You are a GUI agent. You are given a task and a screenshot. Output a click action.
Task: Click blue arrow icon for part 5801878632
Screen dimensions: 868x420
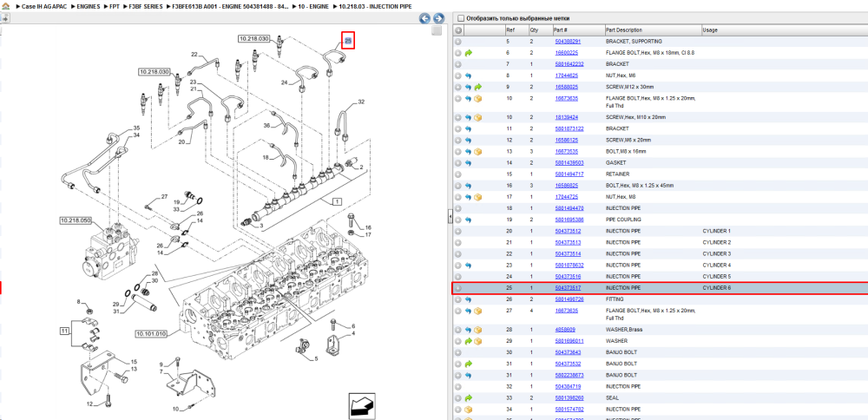tap(469, 266)
